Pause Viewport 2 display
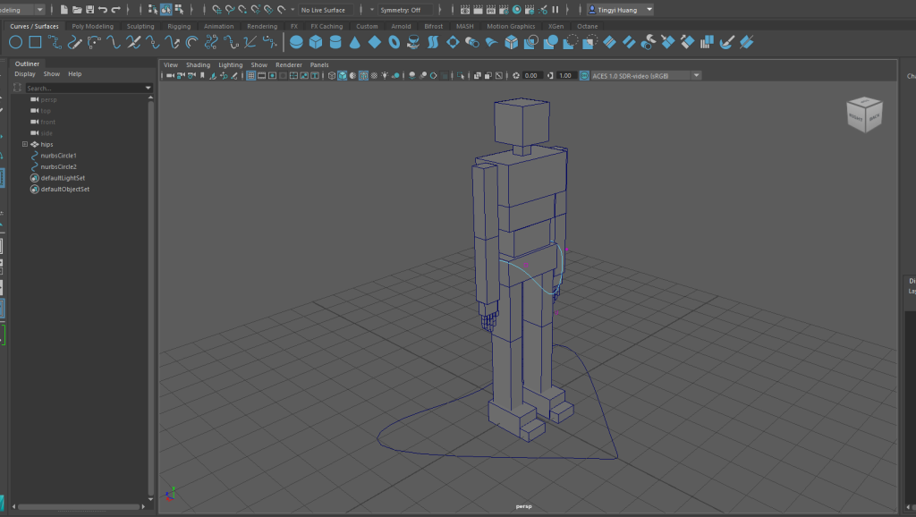The height and width of the screenshot is (517, 916). click(x=555, y=9)
